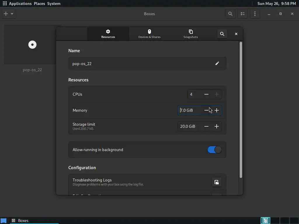299x224 pixels.
Task: Click search icon in properties dialog
Action: pos(222,34)
